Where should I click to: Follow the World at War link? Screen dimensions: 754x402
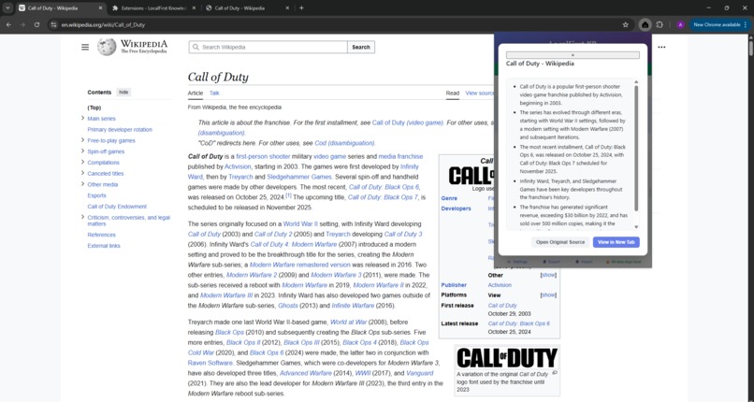point(348,323)
